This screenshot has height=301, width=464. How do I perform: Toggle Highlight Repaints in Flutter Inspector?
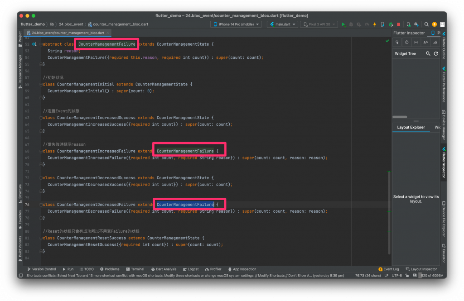[435, 42]
